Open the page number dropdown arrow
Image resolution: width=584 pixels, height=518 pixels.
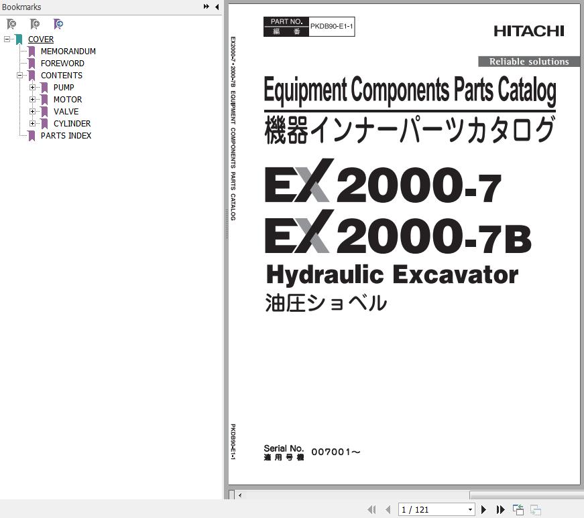[x=470, y=509]
